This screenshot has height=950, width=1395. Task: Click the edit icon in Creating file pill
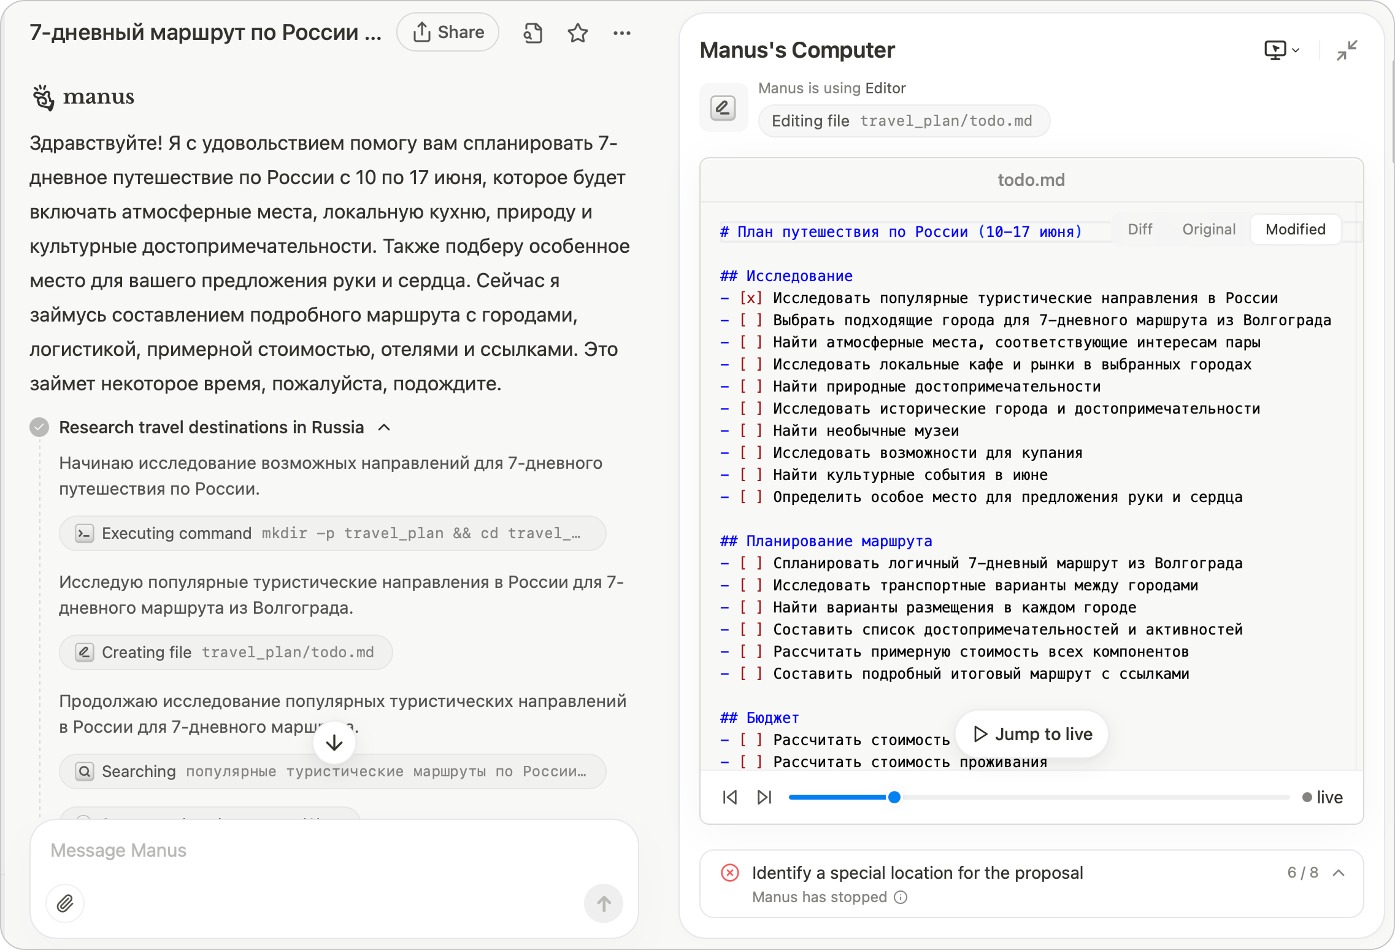coord(85,652)
